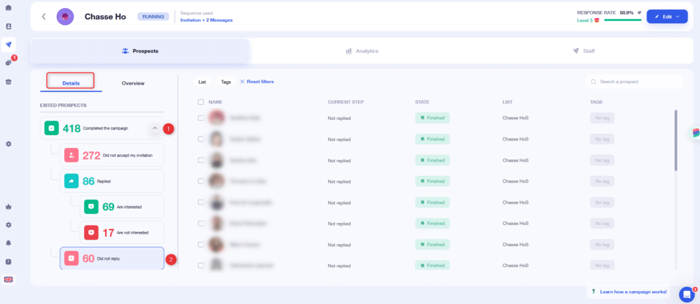
Task: Tick the sixth prospect row checkbox
Action: click(200, 224)
